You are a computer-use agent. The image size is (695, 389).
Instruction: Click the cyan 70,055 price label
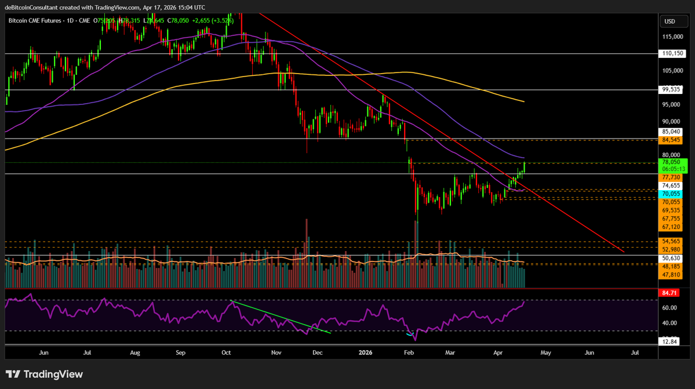(x=671, y=194)
